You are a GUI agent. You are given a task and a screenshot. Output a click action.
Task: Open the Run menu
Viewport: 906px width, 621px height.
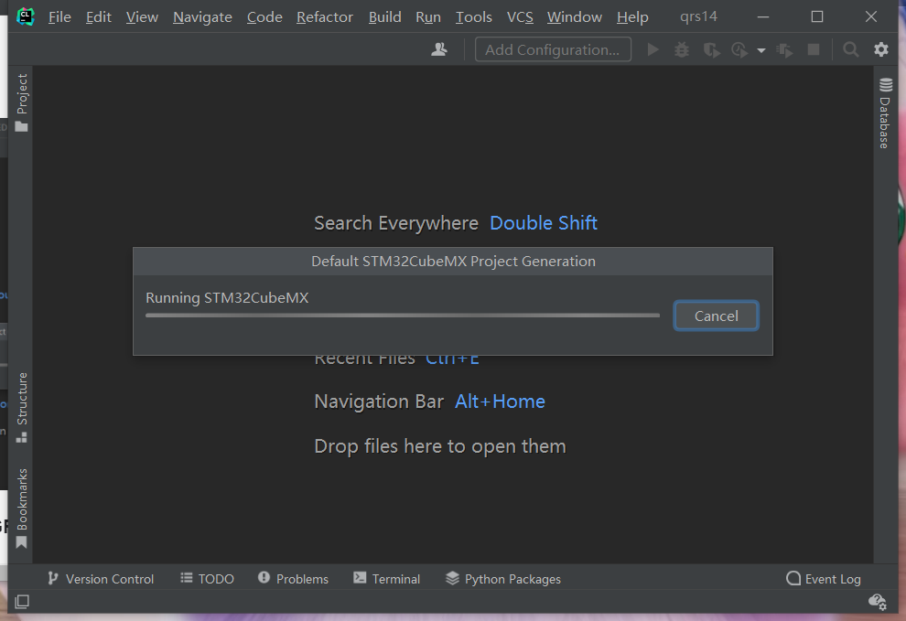tap(428, 17)
